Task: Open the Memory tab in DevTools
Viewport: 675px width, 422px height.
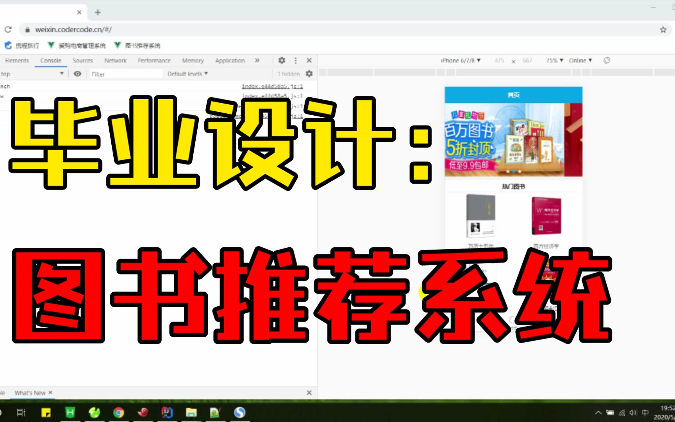Action: click(x=193, y=61)
